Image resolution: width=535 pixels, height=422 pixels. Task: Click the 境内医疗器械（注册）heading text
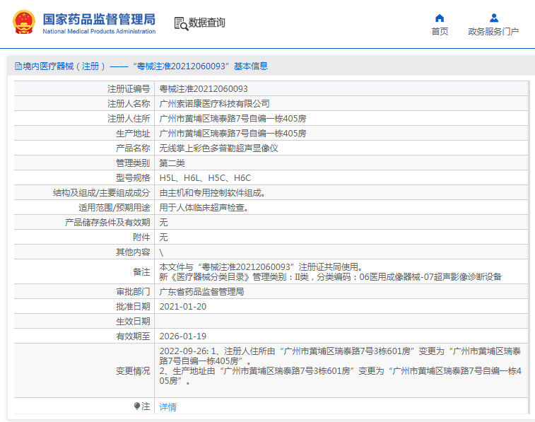coord(64,66)
